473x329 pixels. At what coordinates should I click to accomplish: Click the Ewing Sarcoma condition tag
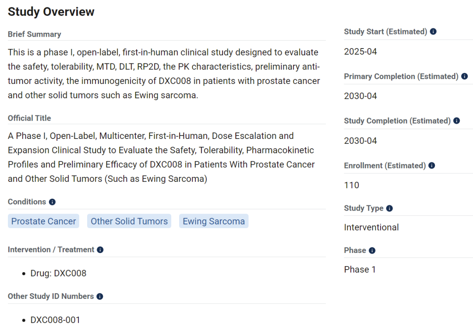214,222
